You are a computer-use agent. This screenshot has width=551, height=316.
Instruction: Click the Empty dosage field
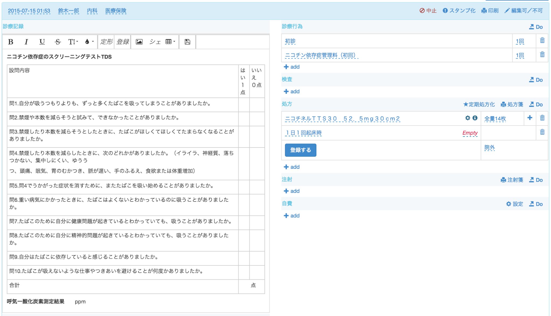tap(470, 133)
